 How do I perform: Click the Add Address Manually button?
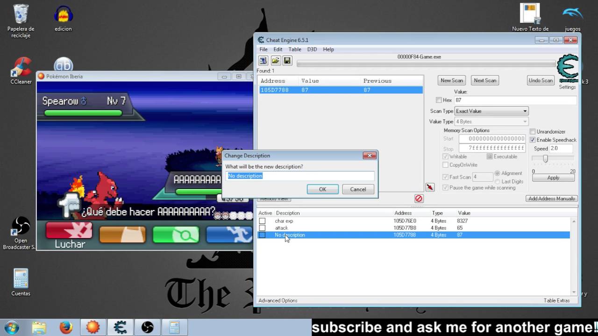tap(552, 198)
